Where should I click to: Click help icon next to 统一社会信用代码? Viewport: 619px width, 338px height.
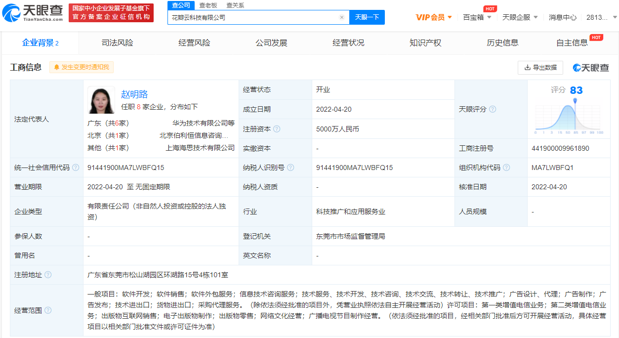pyautogui.click(x=76, y=168)
